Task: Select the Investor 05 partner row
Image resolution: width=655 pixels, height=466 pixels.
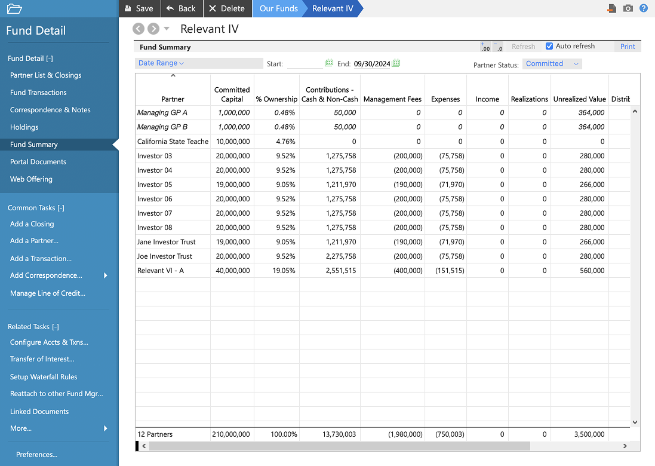Action: pyautogui.click(x=383, y=185)
